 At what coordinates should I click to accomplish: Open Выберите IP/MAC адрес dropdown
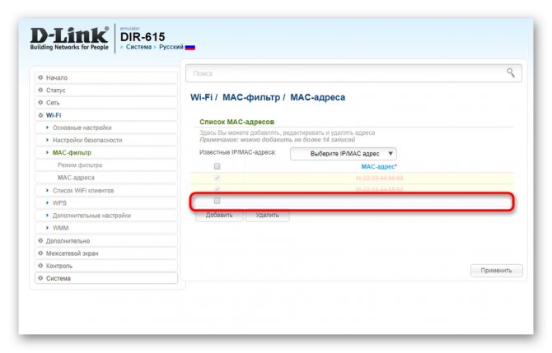point(344,154)
